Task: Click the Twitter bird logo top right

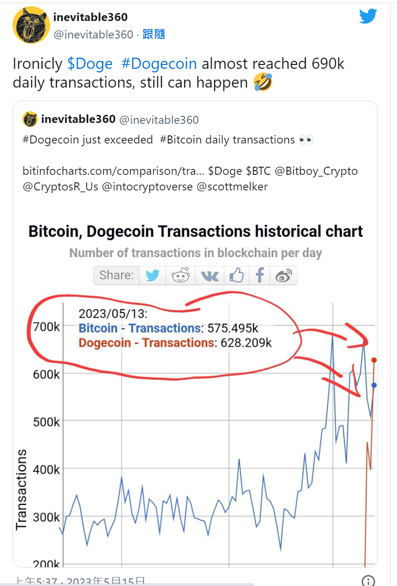Action: (x=368, y=17)
